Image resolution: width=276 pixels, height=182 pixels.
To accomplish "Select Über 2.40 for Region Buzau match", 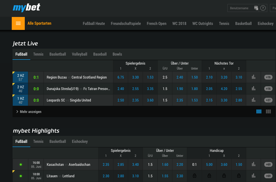I will pyautogui.click(x=180, y=77).
